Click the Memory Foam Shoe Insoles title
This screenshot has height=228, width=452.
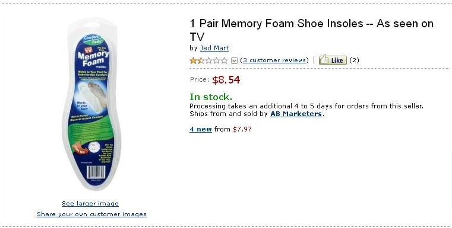[311, 30]
